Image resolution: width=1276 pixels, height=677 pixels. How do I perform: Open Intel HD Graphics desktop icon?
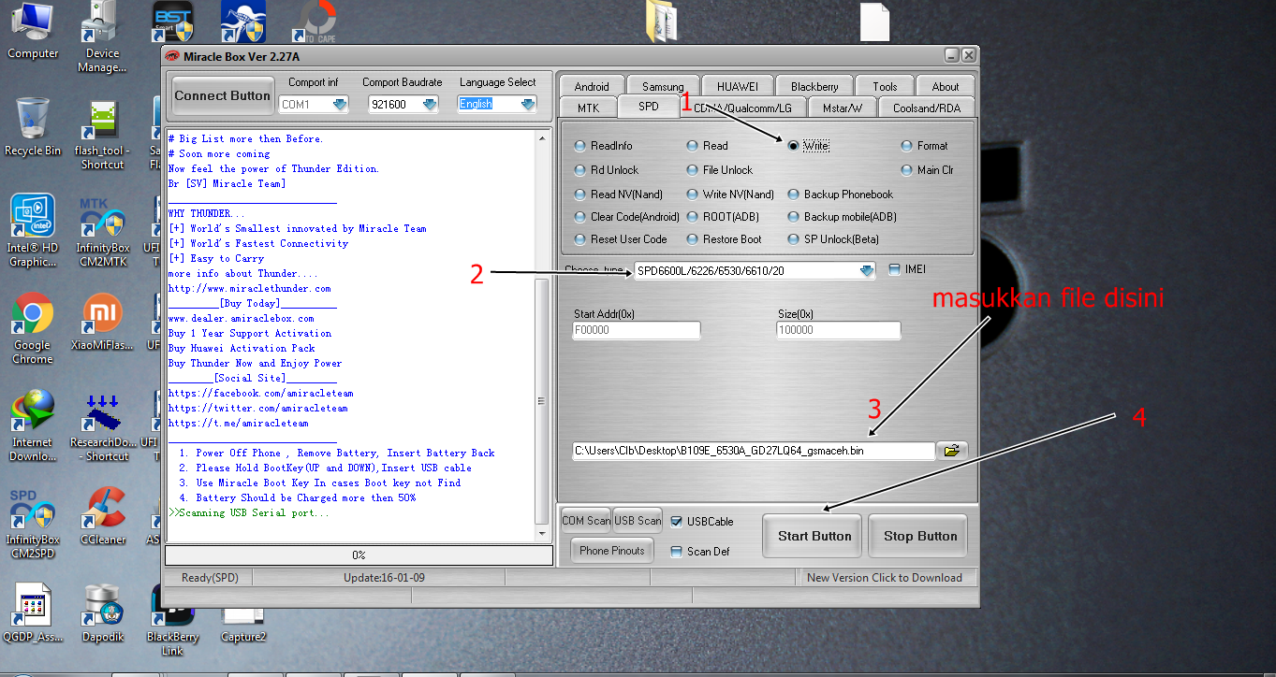[33, 230]
